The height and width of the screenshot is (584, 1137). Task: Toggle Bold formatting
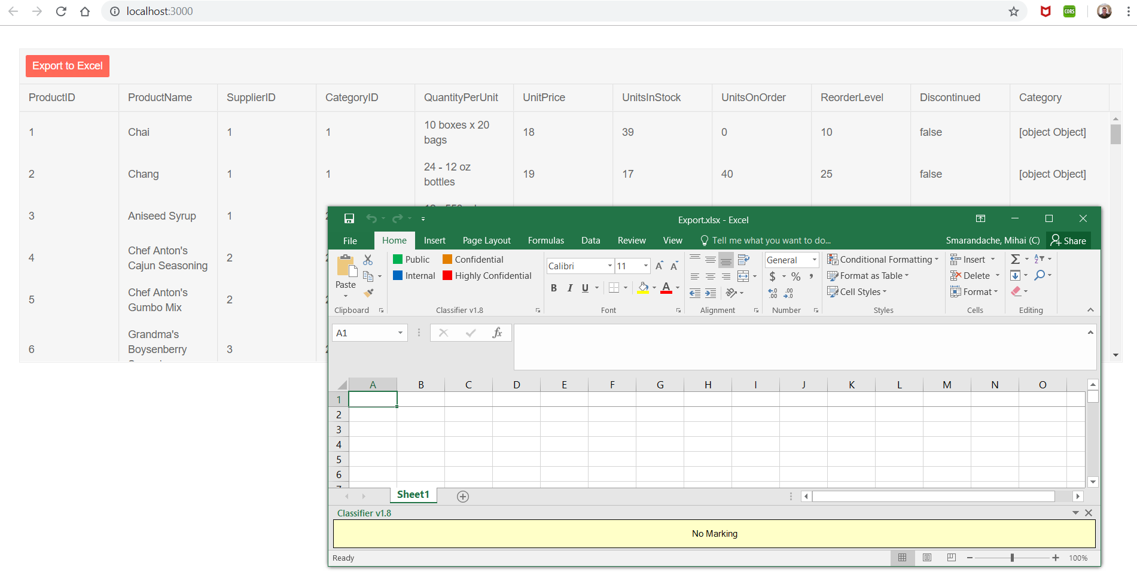(554, 288)
